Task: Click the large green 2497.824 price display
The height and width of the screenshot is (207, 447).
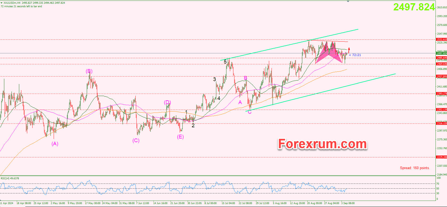Action: (x=414, y=7)
